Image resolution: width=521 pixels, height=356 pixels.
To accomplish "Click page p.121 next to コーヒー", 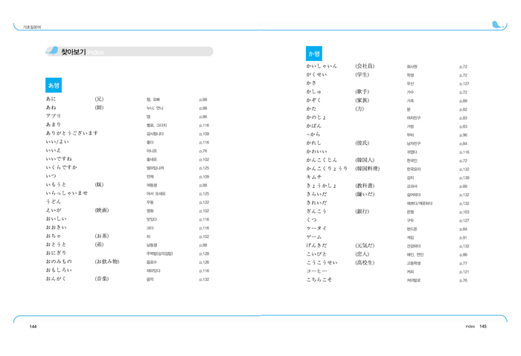I will click(464, 272).
